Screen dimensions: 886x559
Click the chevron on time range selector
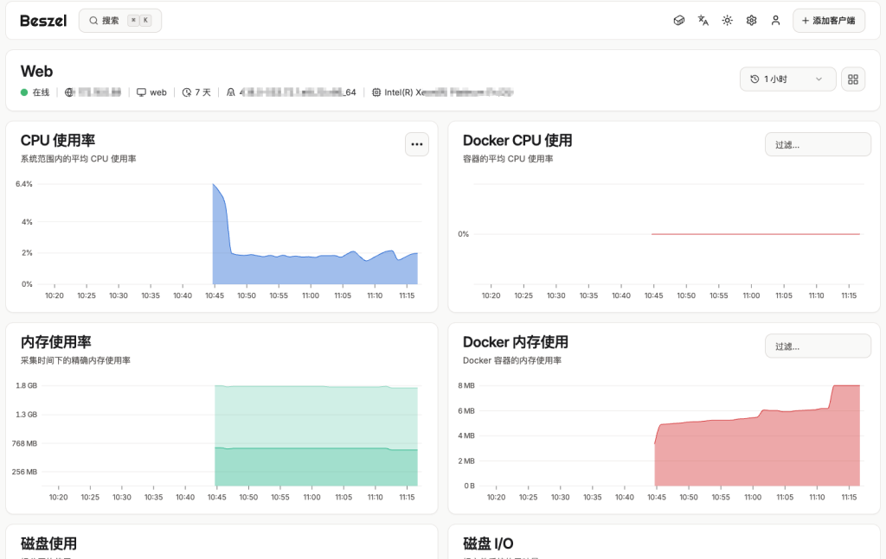click(819, 79)
